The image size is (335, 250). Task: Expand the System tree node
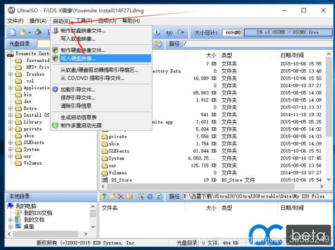coord(10,149)
